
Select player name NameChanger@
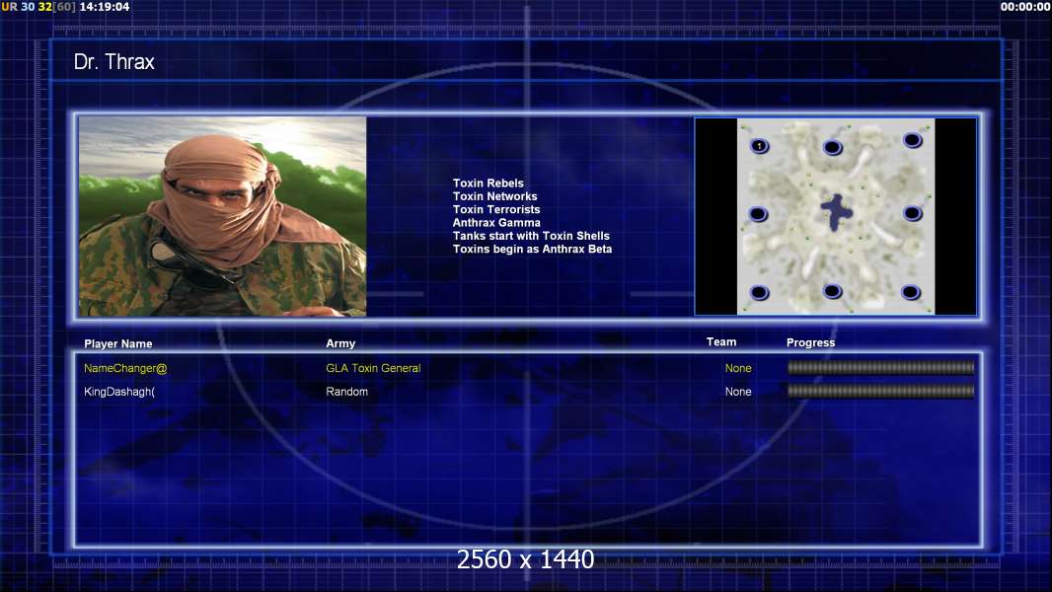click(x=125, y=368)
